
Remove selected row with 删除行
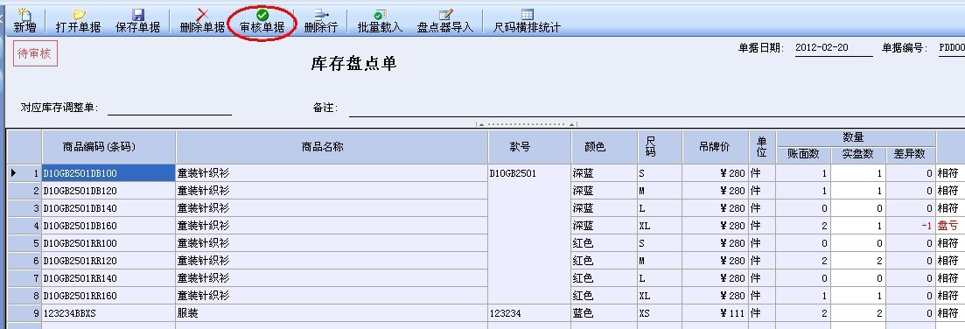pyautogui.click(x=321, y=20)
